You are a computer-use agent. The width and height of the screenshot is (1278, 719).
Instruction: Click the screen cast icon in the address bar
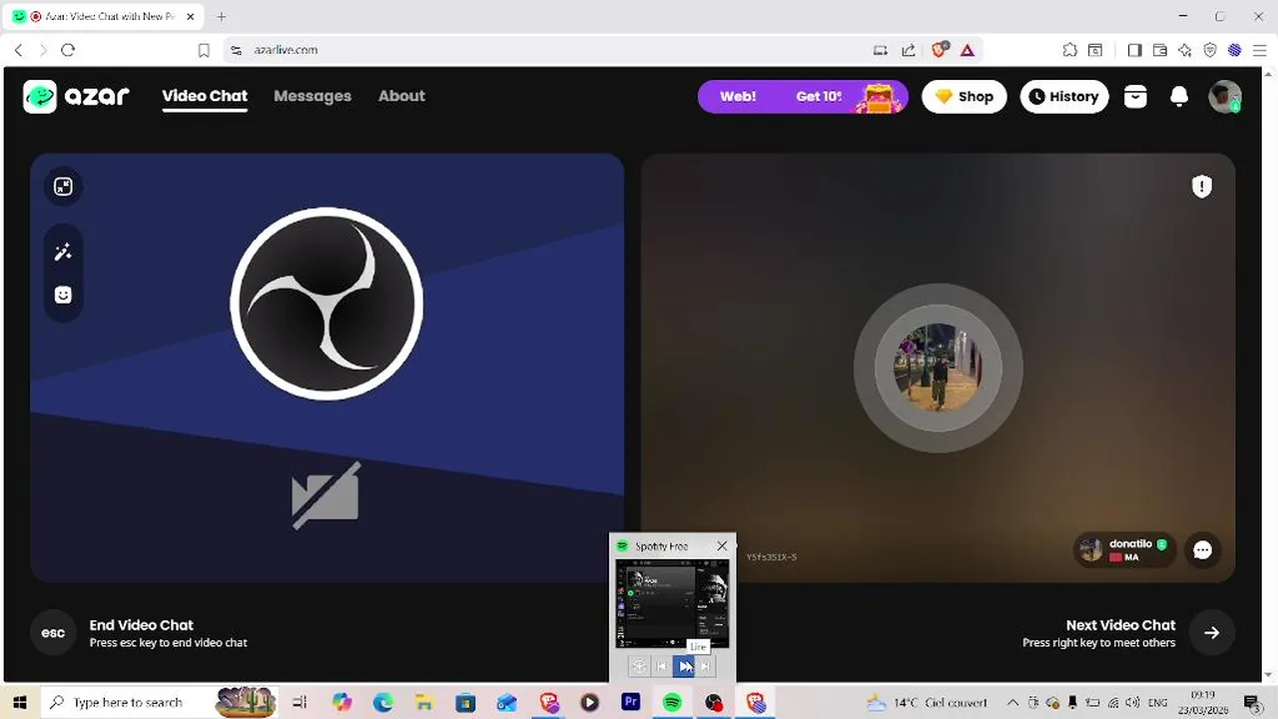(880, 50)
